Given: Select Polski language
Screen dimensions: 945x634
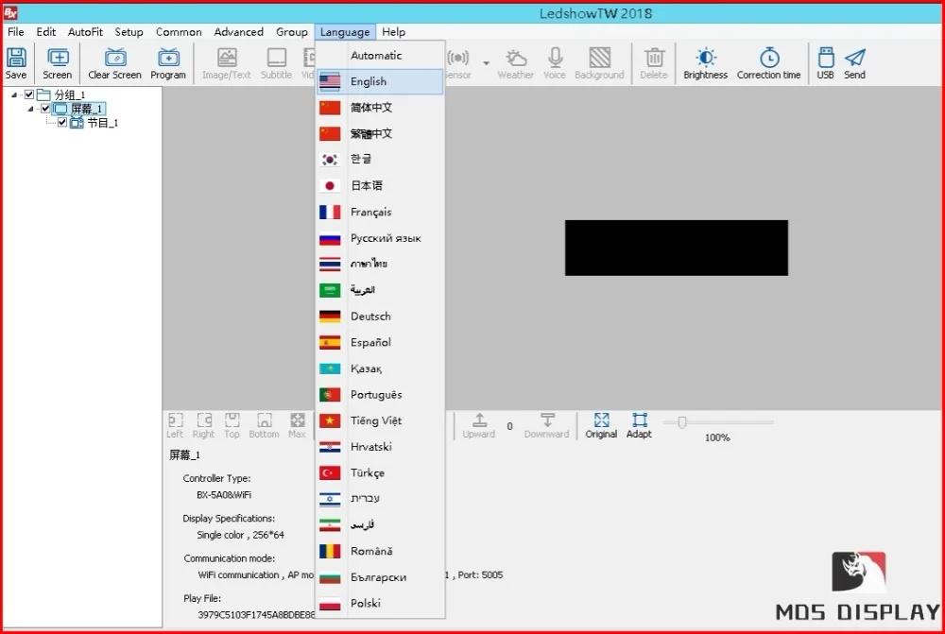Looking at the screenshot, I should tap(380, 603).
